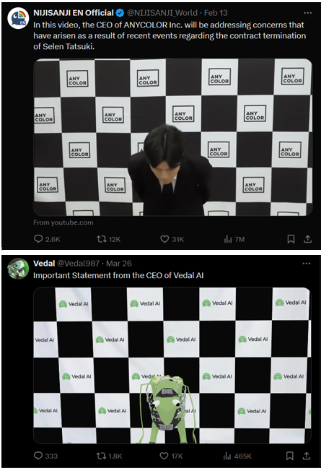Open the Feb 13 tweet timestamp
Viewport: 321px width, 468px height.
[x=216, y=13]
